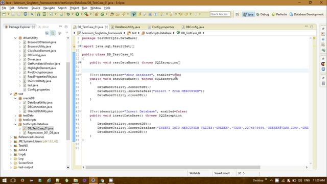Toggle the highlighted Mark Occurrences toolbar button

tap(134, 14)
